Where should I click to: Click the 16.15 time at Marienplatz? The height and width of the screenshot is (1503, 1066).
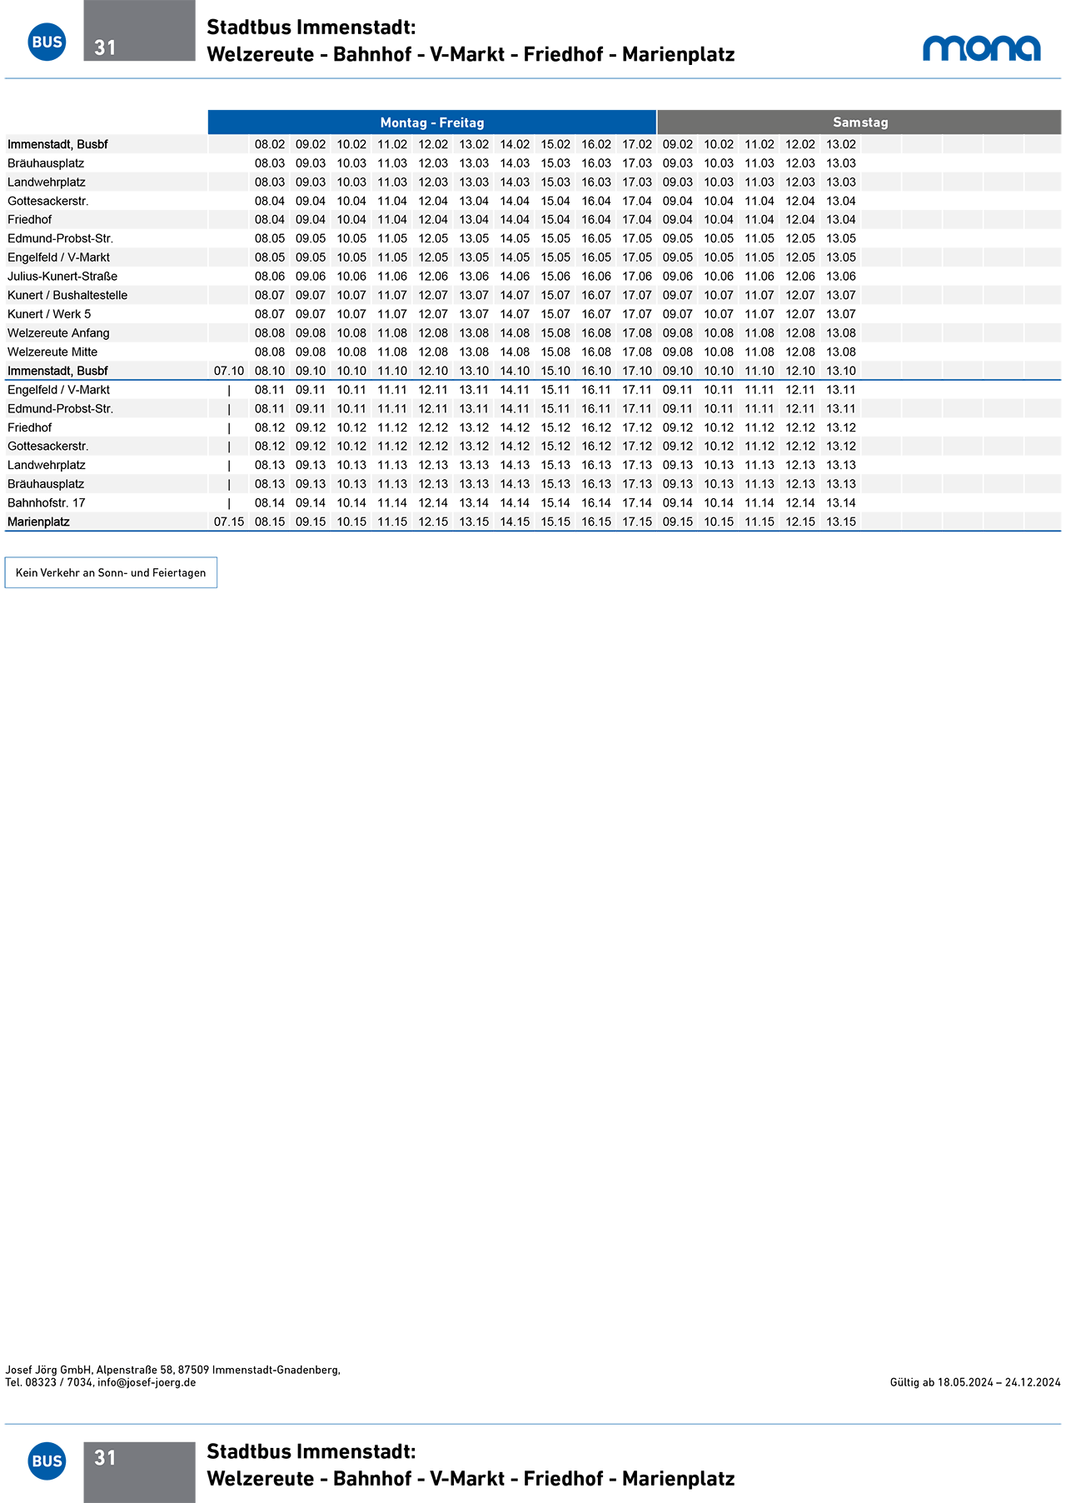point(596,522)
